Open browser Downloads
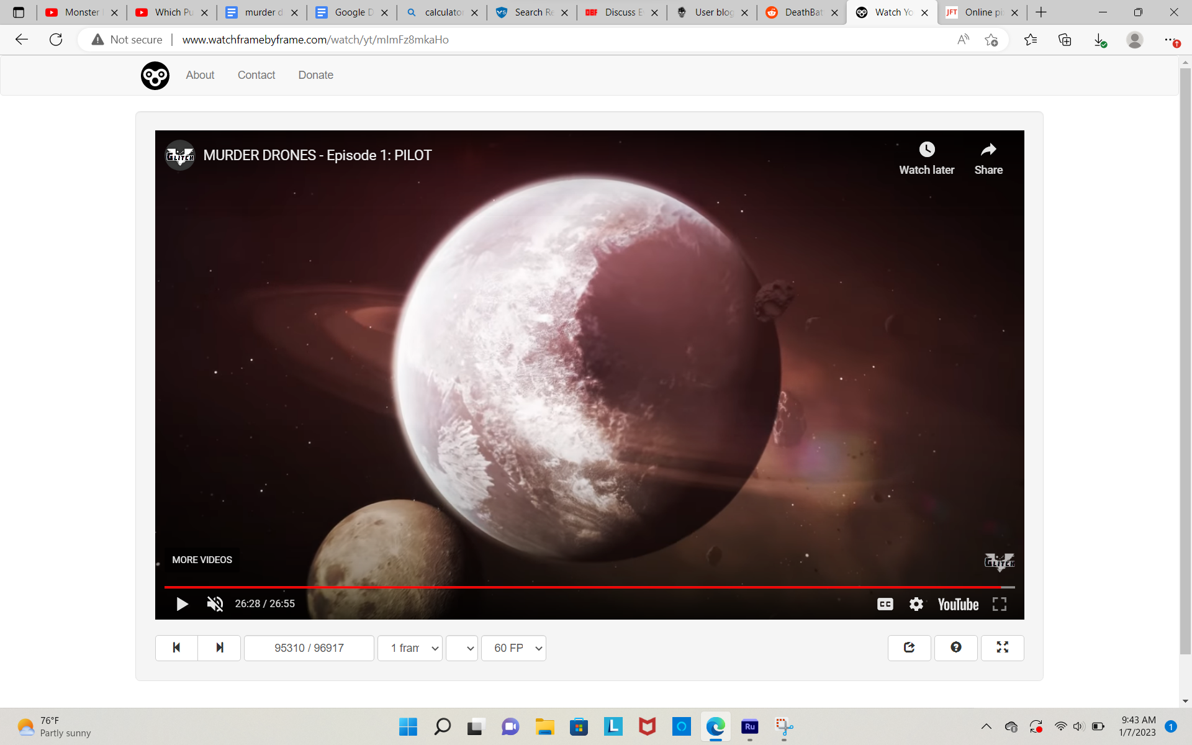This screenshot has width=1192, height=745. pyautogui.click(x=1099, y=40)
